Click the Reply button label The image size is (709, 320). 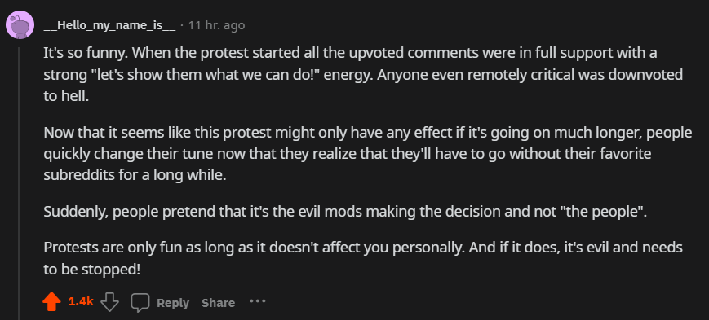(x=173, y=303)
